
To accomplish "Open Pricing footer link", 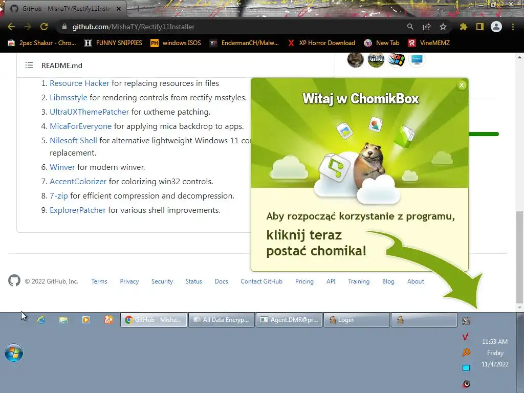I will [x=304, y=281].
